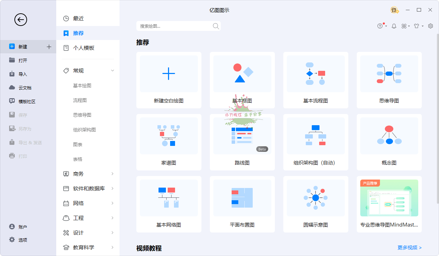Open the help menu with red notification dot
The height and width of the screenshot is (256, 439).
pyautogui.click(x=381, y=26)
